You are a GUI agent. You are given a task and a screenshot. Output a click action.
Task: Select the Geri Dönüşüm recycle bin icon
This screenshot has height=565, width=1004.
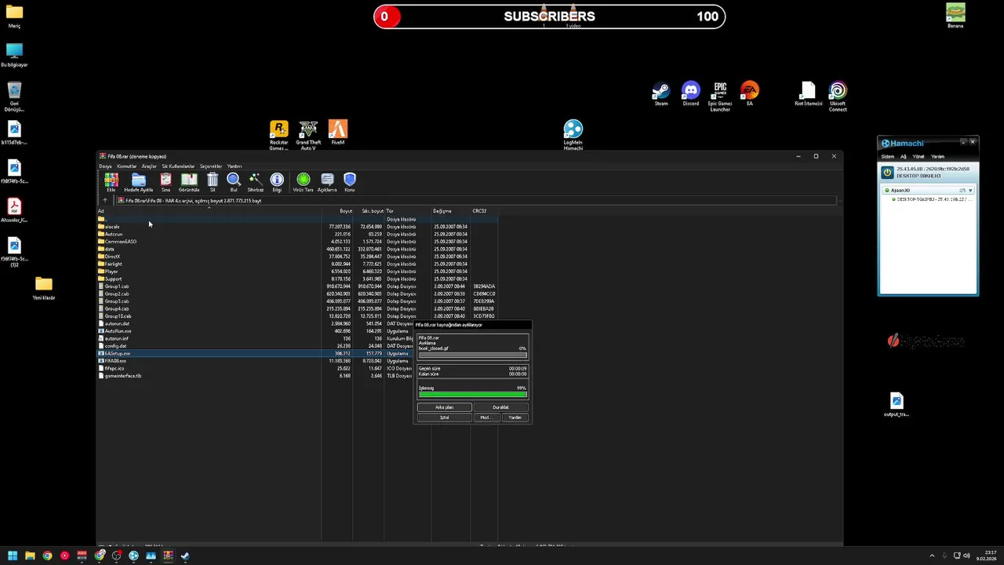click(x=14, y=97)
